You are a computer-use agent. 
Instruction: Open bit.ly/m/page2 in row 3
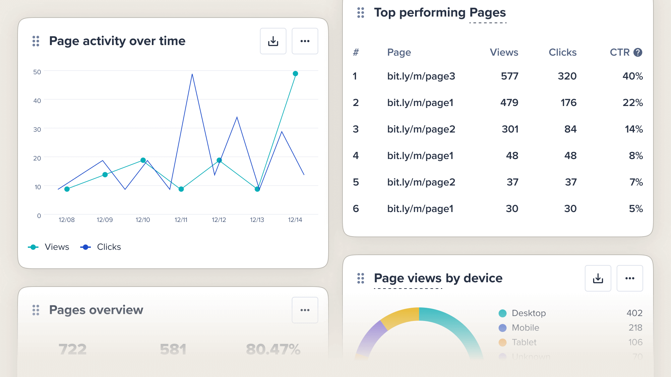click(x=421, y=129)
